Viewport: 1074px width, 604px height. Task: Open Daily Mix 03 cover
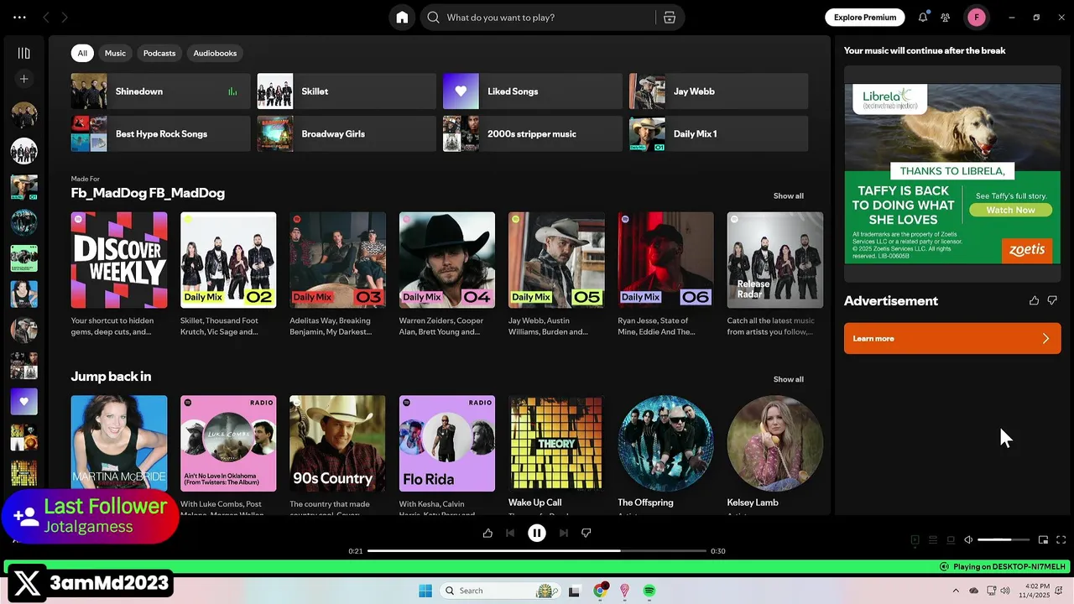point(337,260)
